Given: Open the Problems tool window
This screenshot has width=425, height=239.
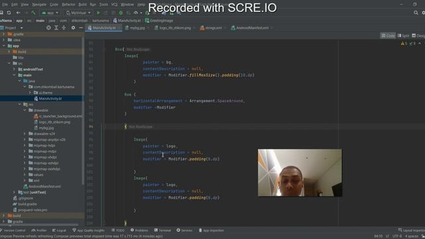Looking at the screenshot, I should pos(139,230).
